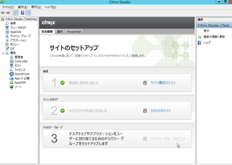Open the 操作(A) menu

[22, 7]
